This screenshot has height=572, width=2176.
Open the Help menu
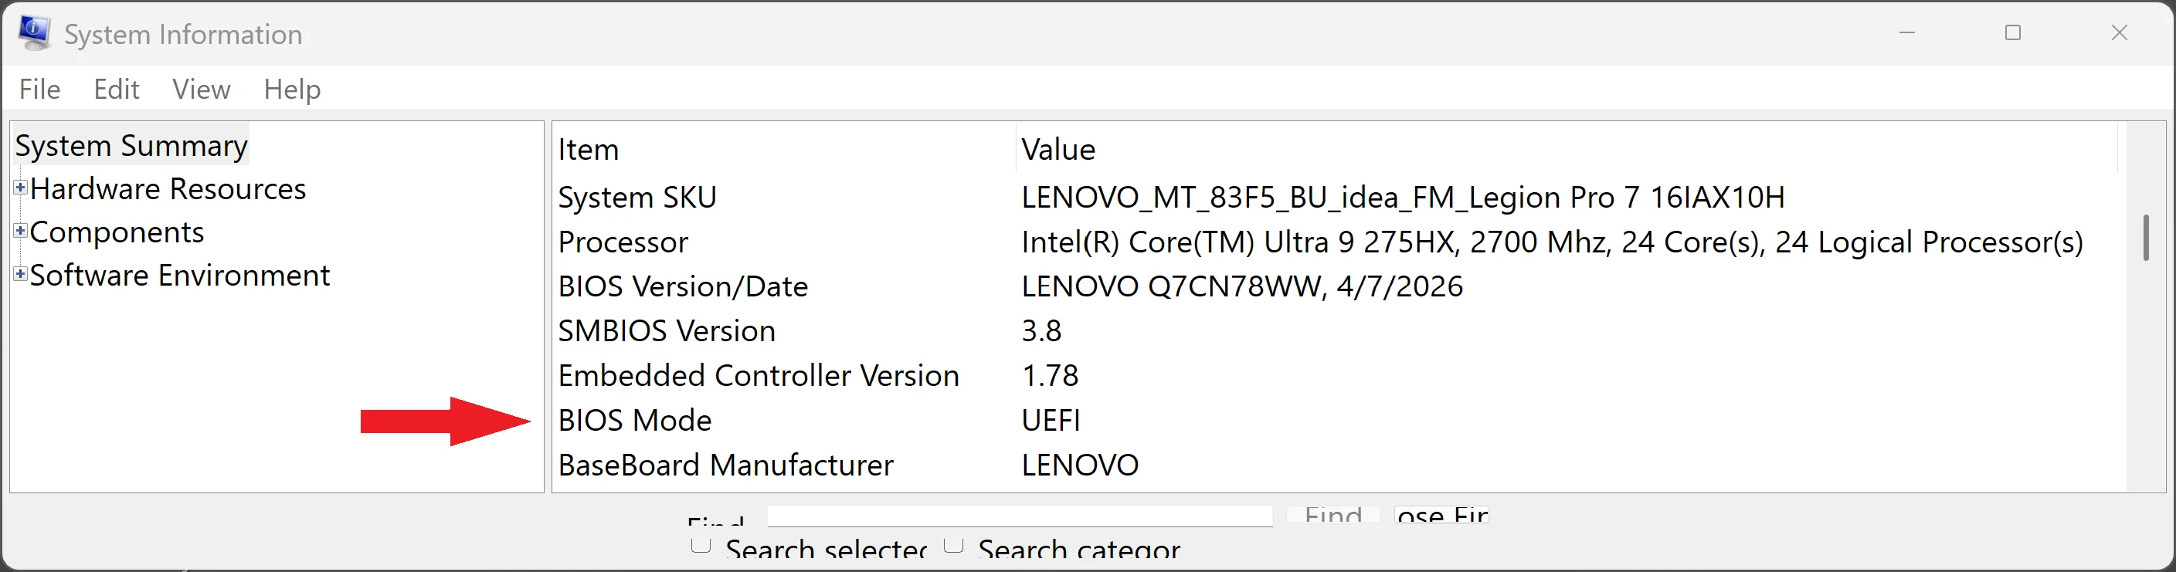(x=291, y=90)
